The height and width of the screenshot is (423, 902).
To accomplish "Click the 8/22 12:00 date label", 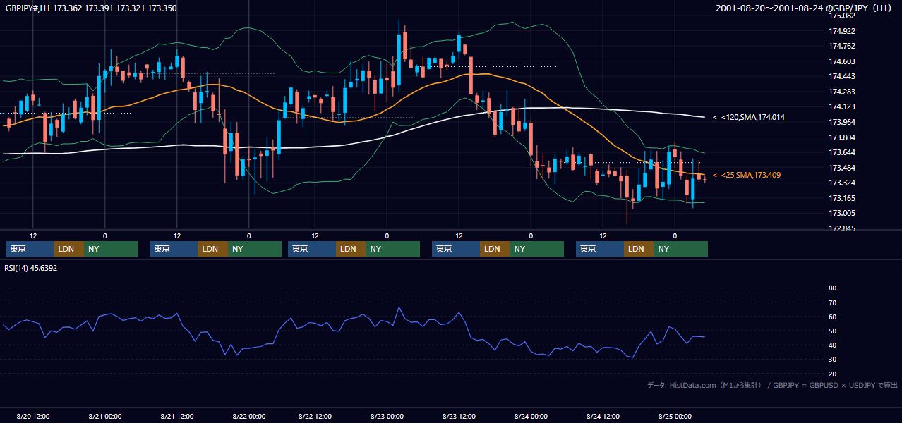I will [x=315, y=417].
